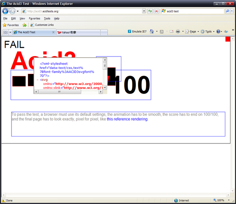
Task: Go back with the Back arrow button
Action: coord(5,11)
